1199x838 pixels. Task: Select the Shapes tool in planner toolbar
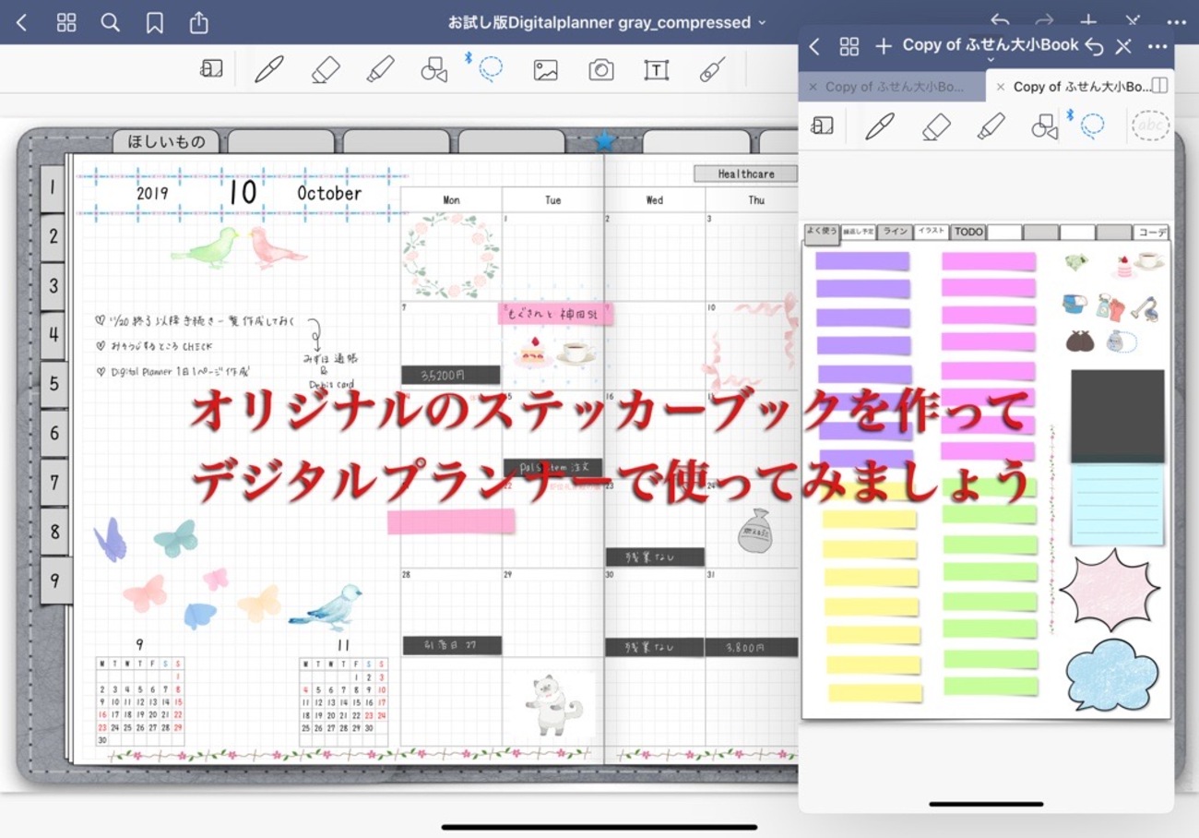tap(434, 69)
